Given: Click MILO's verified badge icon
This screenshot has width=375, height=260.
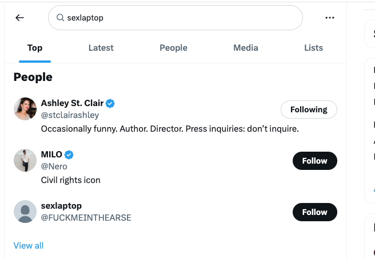Looking at the screenshot, I should 69,155.
